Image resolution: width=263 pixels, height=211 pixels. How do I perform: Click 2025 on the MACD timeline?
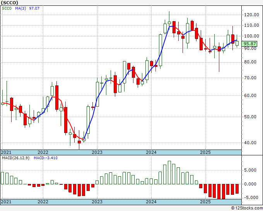[x=205, y=202]
